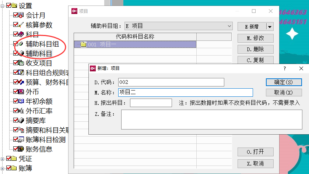Image resolution: width=309 pixels, height=174 pixels.
Task: Click the 外币汇率 icon
Action: coord(21,111)
